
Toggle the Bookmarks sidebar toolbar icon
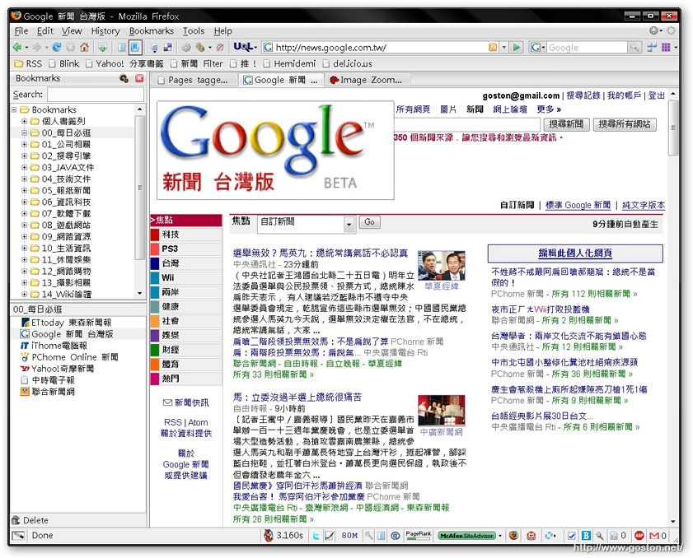pyautogui.click(x=135, y=47)
